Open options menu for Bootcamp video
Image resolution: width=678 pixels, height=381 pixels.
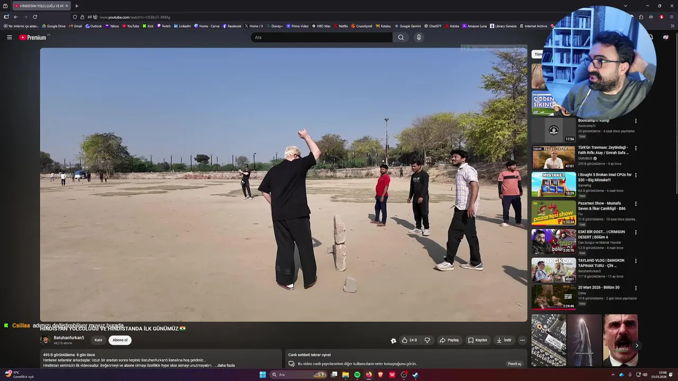click(636, 121)
